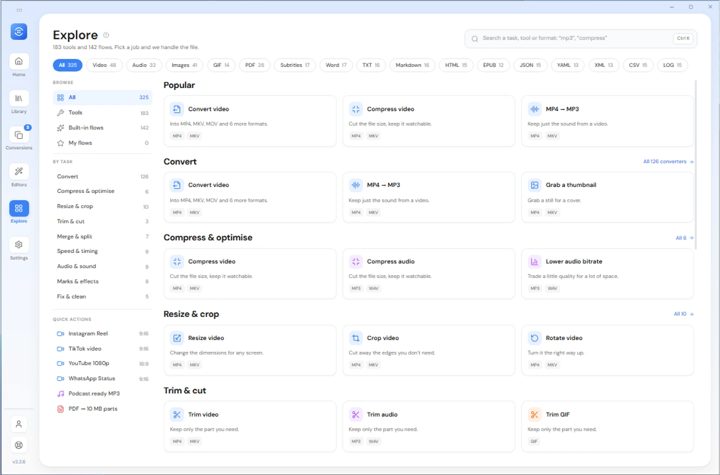Click the PDF 10 MB parts file icon
The width and height of the screenshot is (720, 475).
point(60,409)
